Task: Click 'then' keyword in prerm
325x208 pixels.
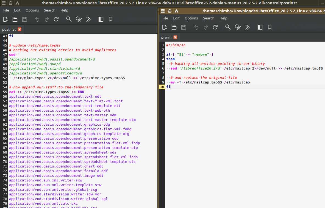Action: pyautogui.click(x=170, y=59)
